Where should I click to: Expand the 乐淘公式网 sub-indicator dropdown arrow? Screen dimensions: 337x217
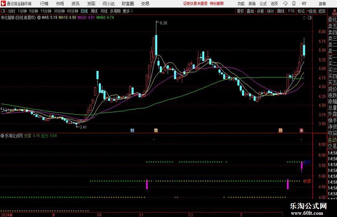(2, 136)
